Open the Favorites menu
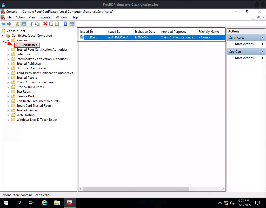This screenshot has height=208, width=266. tap(45, 17)
